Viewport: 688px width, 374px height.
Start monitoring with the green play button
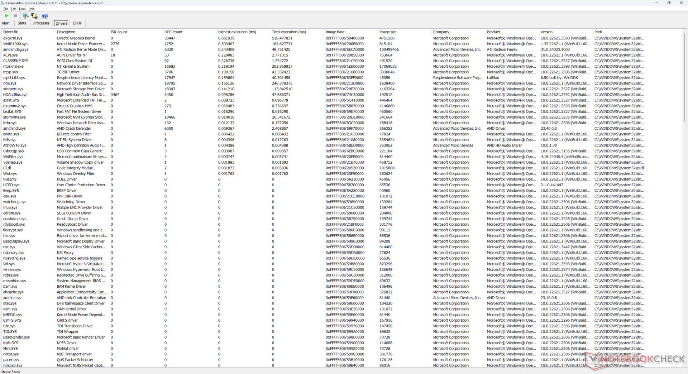[6, 16]
